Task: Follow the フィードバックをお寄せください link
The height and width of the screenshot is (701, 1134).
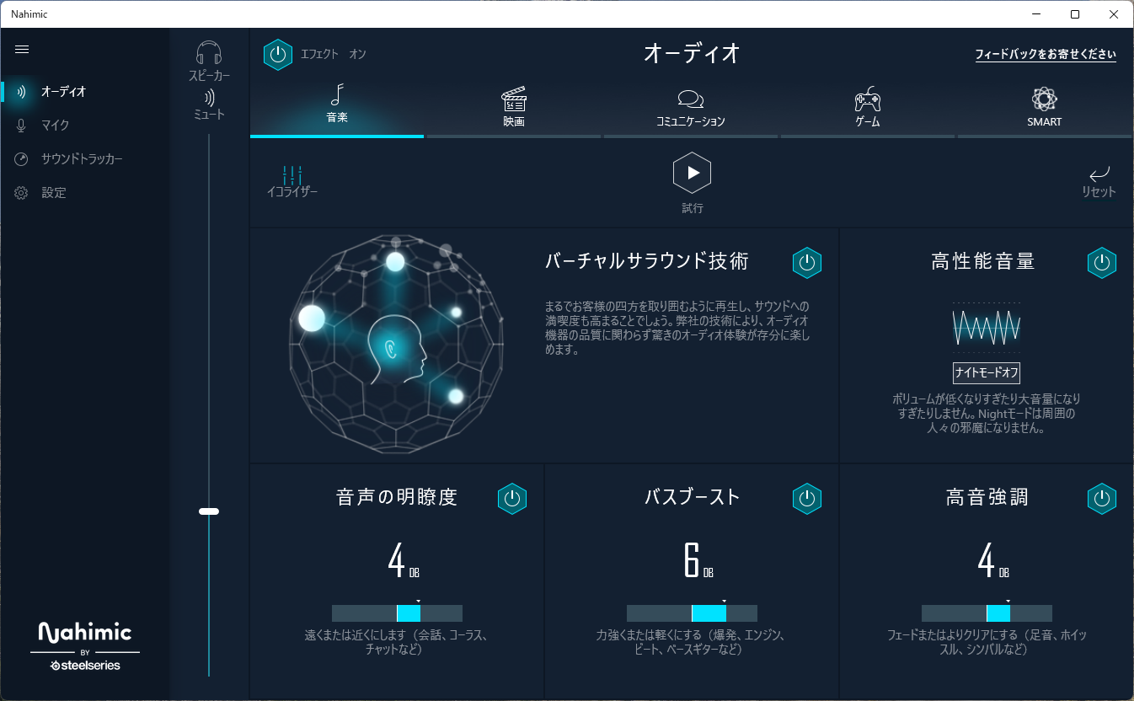Action: [1046, 55]
